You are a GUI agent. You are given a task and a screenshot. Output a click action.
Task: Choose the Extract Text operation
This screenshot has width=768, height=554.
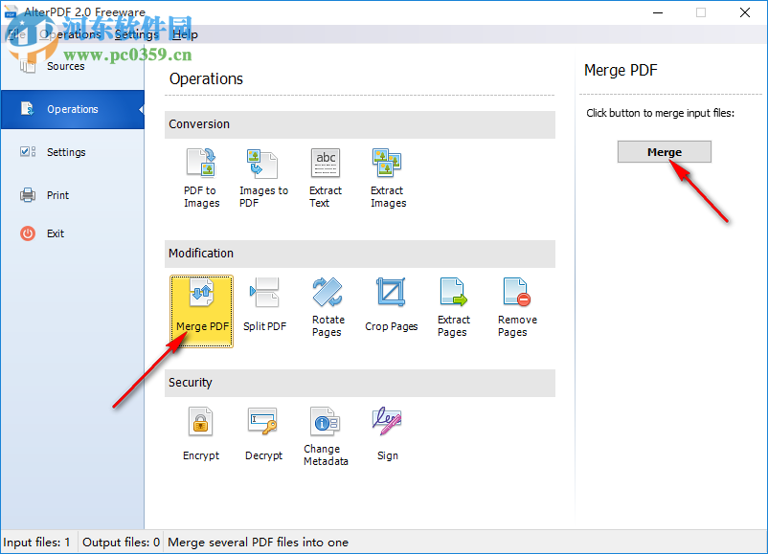[x=326, y=178]
